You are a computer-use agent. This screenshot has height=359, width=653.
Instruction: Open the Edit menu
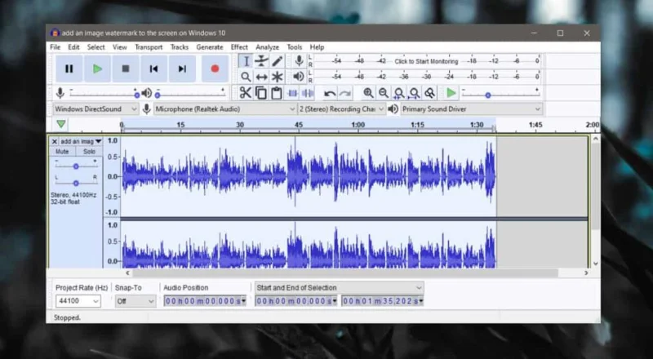[x=73, y=47]
